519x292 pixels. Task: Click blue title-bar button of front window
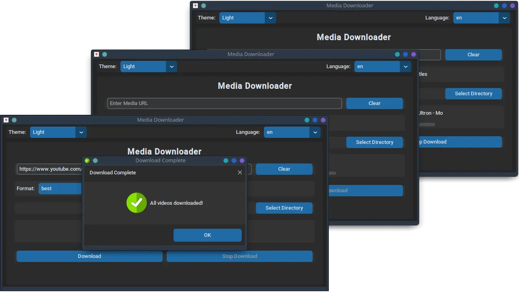(315, 120)
